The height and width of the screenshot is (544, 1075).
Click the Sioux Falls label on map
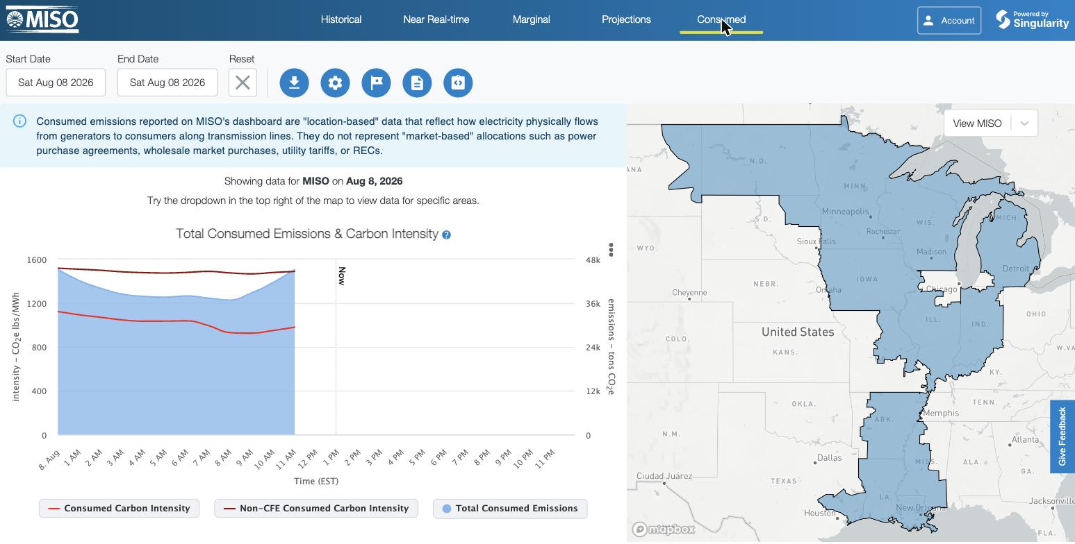click(x=816, y=241)
